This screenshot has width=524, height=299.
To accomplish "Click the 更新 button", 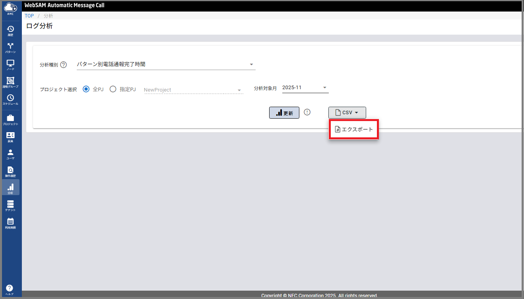I will click(284, 113).
